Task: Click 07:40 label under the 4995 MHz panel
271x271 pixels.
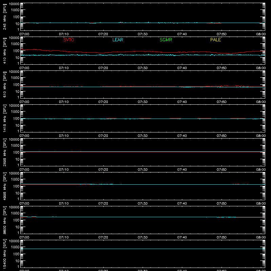Action: [x=182, y=204]
